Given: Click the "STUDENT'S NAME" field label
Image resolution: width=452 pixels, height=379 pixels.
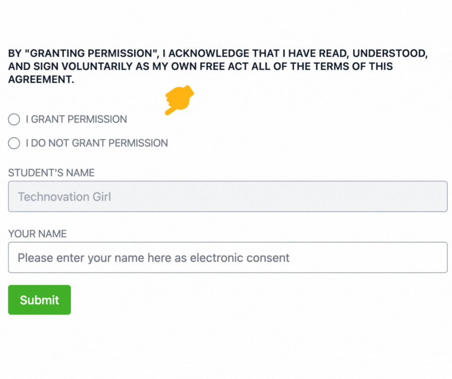Looking at the screenshot, I should [51, 173].
